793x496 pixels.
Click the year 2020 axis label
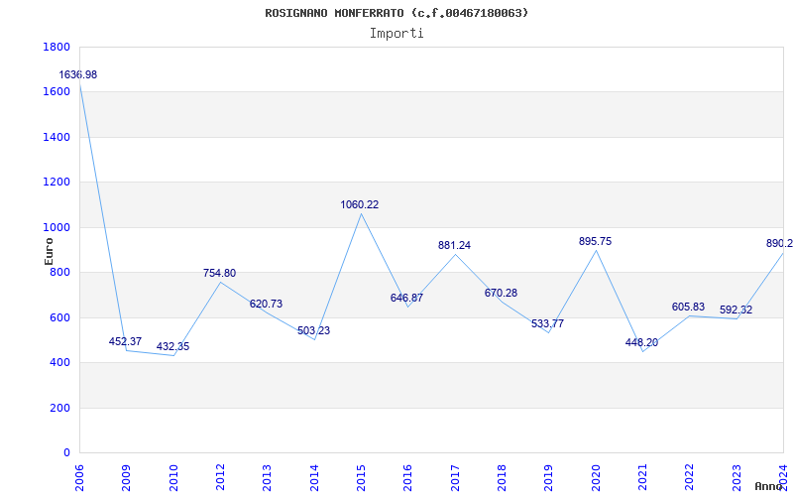[x=596, y=477]
